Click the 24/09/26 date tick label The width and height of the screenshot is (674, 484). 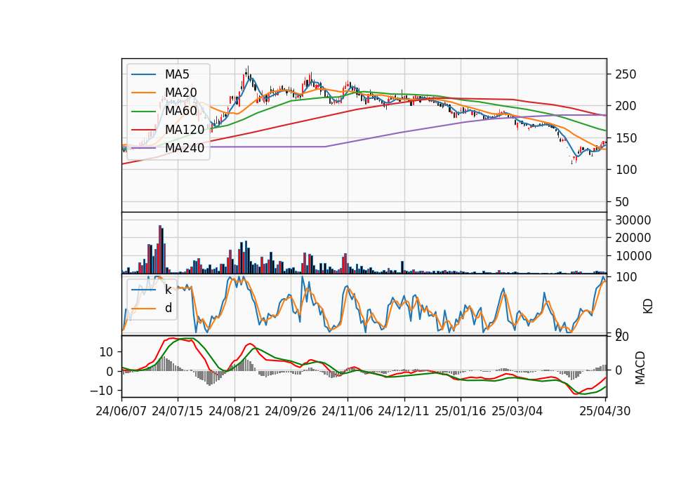(291, 411)
